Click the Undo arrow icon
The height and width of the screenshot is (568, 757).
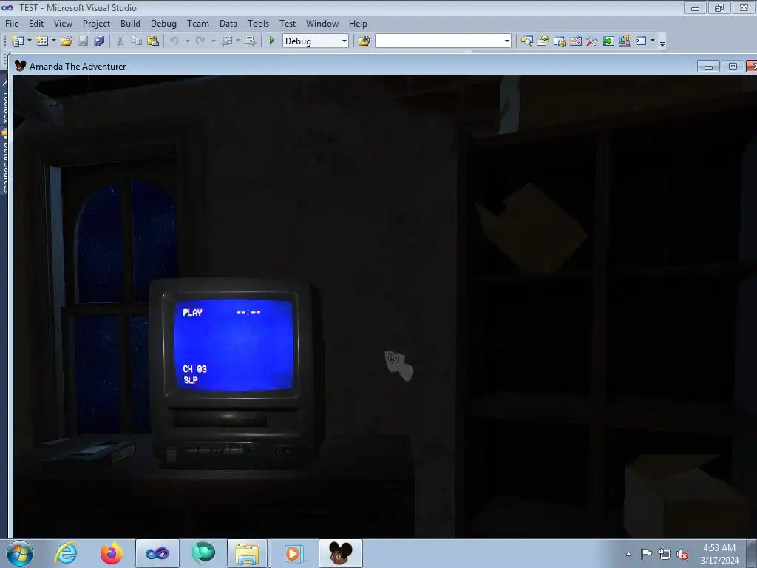(x=174, y=41)
